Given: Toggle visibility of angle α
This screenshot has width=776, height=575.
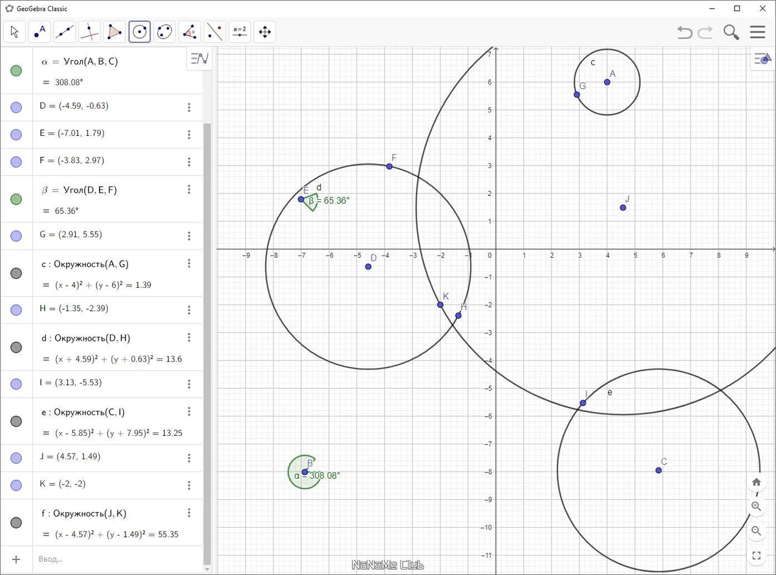Looking at the screenshot, I should (16, 71).
